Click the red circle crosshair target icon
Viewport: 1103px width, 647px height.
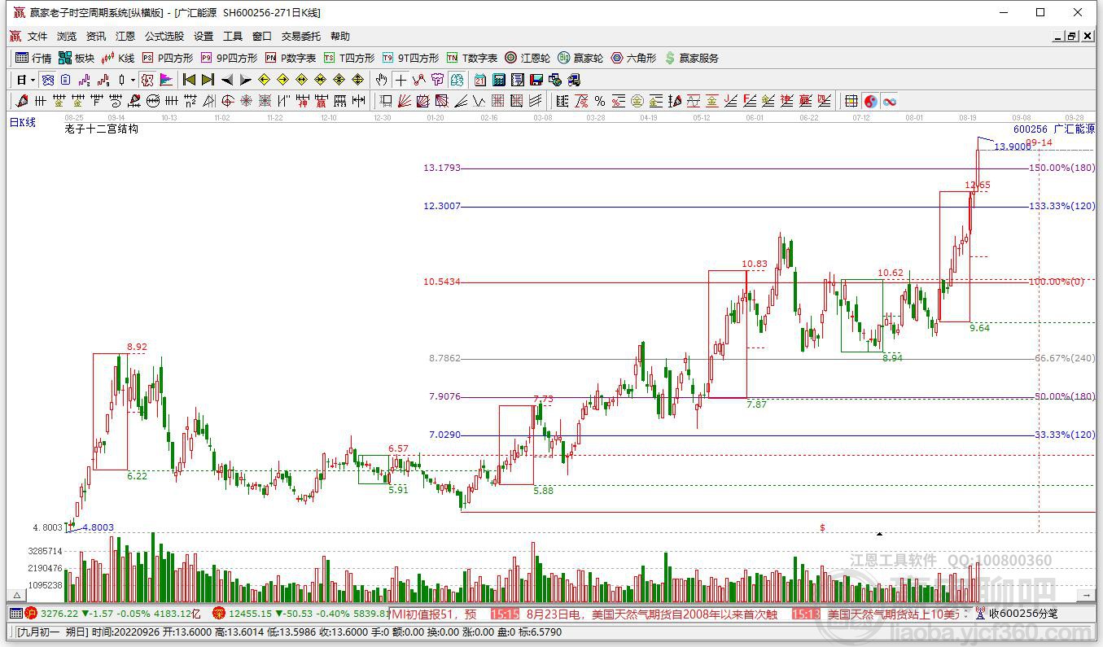(x=227, y=101)
